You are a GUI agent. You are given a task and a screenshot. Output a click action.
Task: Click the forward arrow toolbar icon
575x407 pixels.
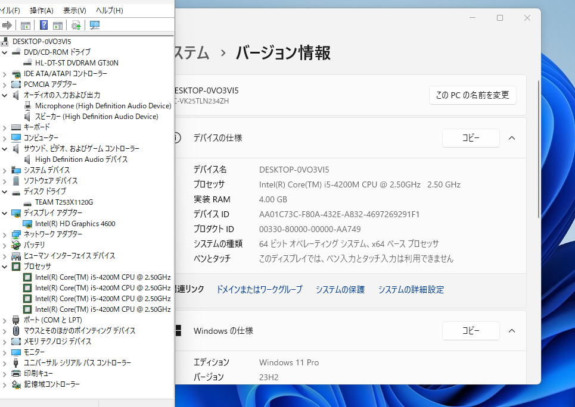[7, 25]
